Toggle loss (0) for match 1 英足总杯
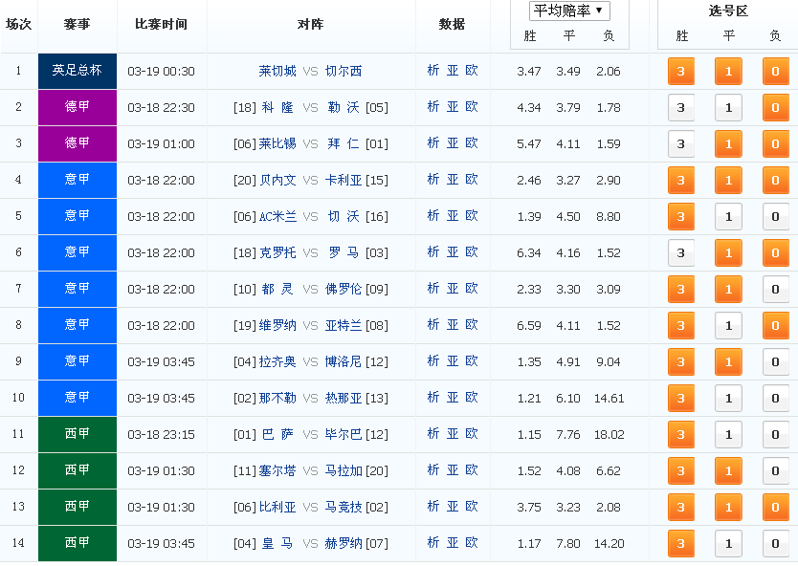Viewport: 798px width, 566px height. (776, 71)
